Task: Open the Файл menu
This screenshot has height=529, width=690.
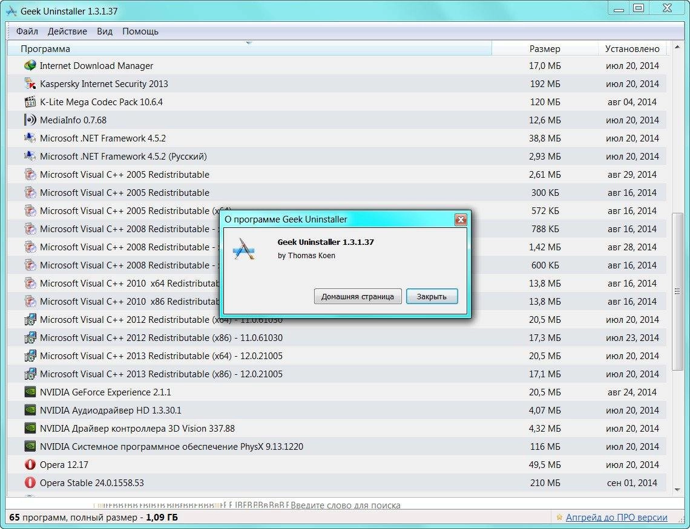Action: [27, 31]
